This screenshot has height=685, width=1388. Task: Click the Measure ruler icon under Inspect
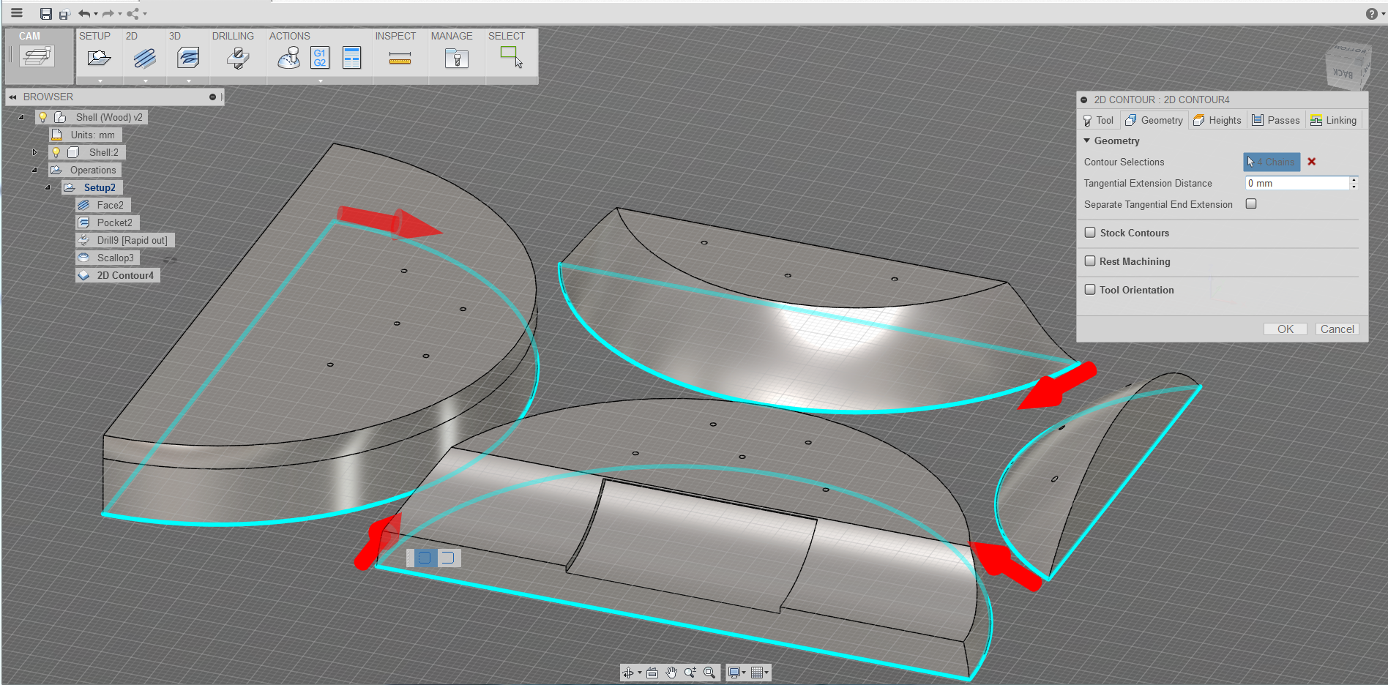pos(400,59)
